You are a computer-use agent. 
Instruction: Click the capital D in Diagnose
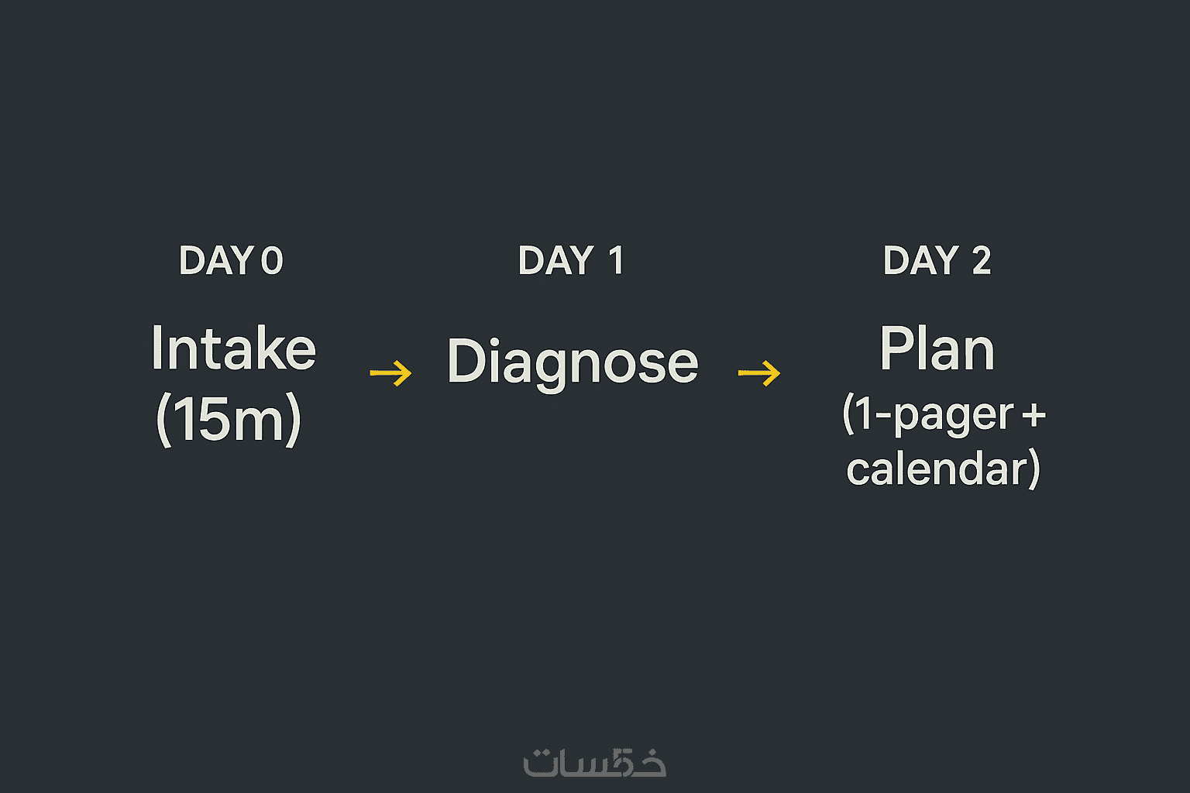(466, 361)
